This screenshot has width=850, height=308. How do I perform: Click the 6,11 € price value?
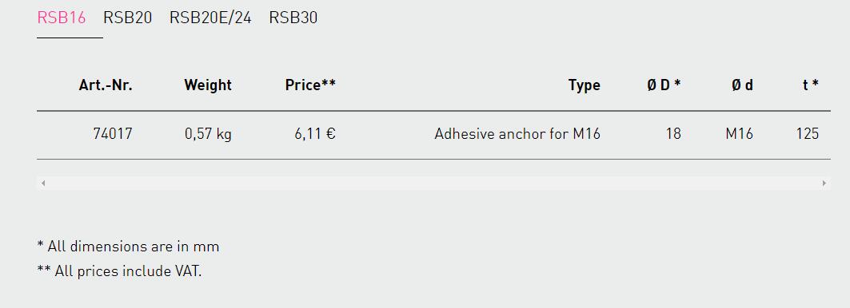[316, 134]
